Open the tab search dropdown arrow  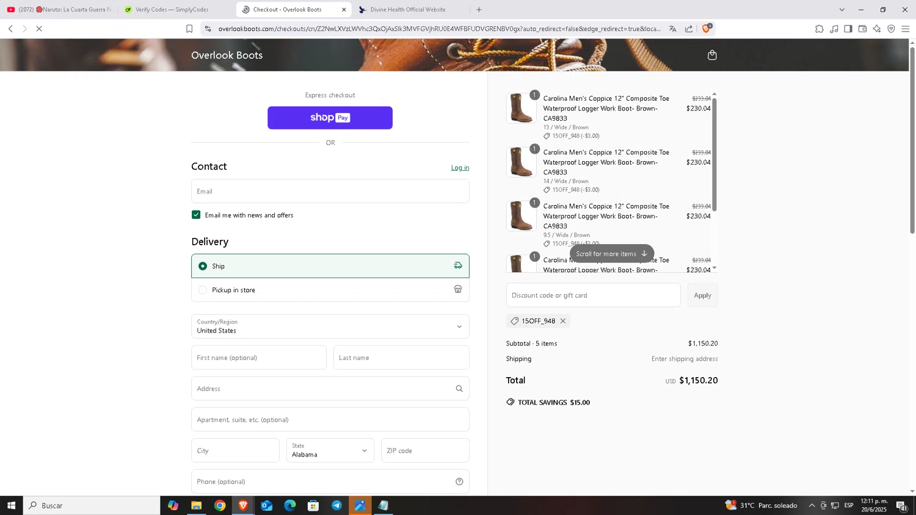coord(842,10)
